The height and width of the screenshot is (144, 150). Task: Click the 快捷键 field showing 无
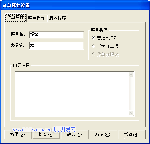tap(56, 46)
